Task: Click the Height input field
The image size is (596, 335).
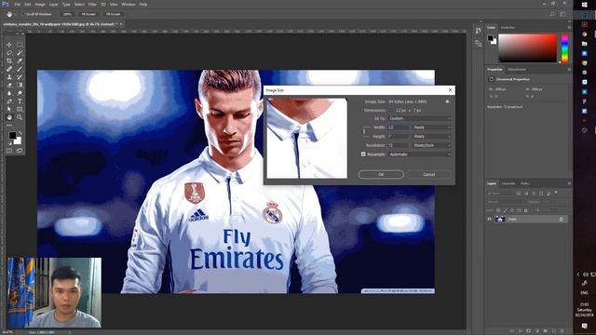Action: [x=399, y=136]
